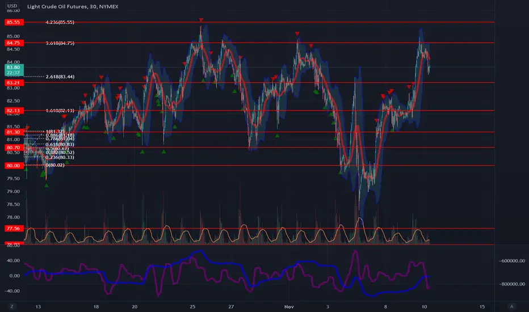529x312 pixels.
Task: Select the red 80.70 price label
Action: tap(14, 147)
